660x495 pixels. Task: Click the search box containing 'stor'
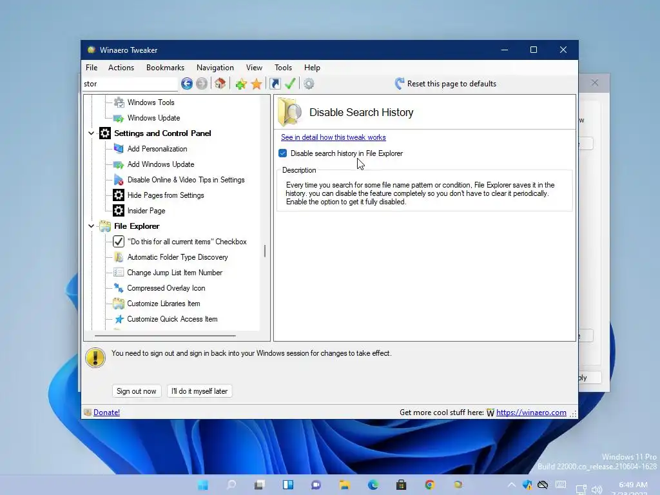[x=130, y=84]
